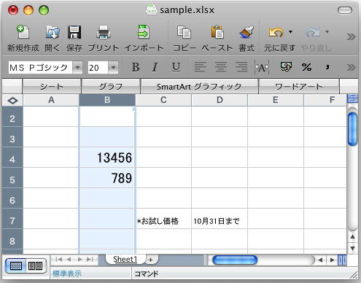Image resolution: width=361 pixels, height=283 pixels.
Task: Click the vertical scroll up arrow
Action: 352,236
